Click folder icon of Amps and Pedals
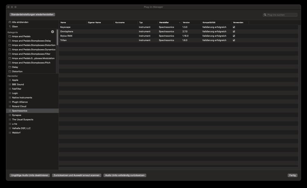The width and height of the screenshot is (307, 188). (10, 36)
